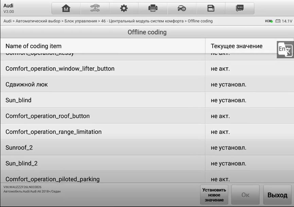Go to the home M icon

click(66, 9)
